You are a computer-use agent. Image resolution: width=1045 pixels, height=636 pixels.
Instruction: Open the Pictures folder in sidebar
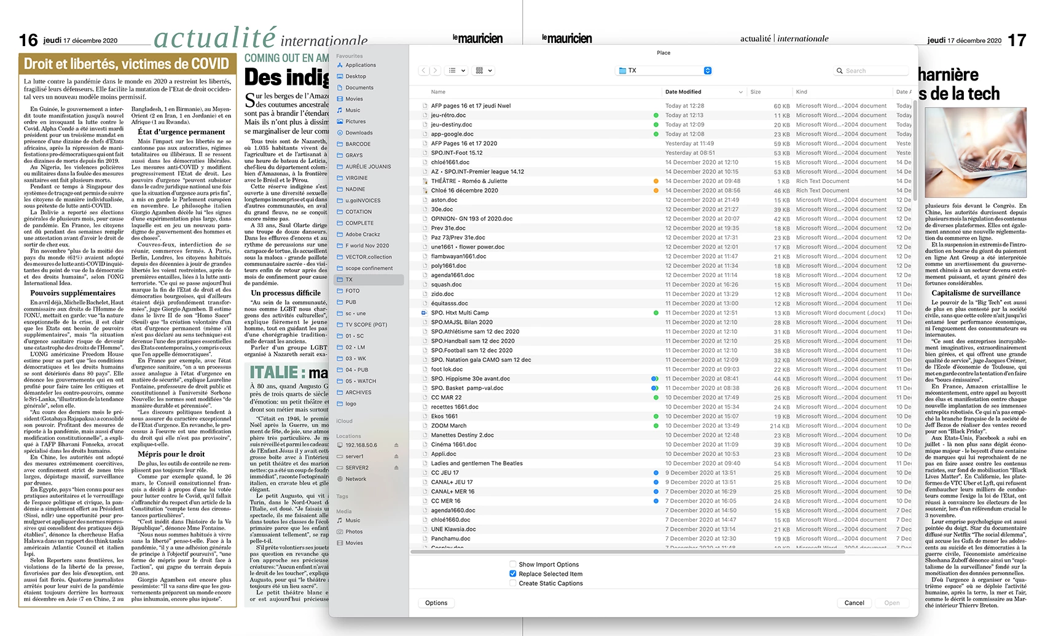(x=355, y=122)
